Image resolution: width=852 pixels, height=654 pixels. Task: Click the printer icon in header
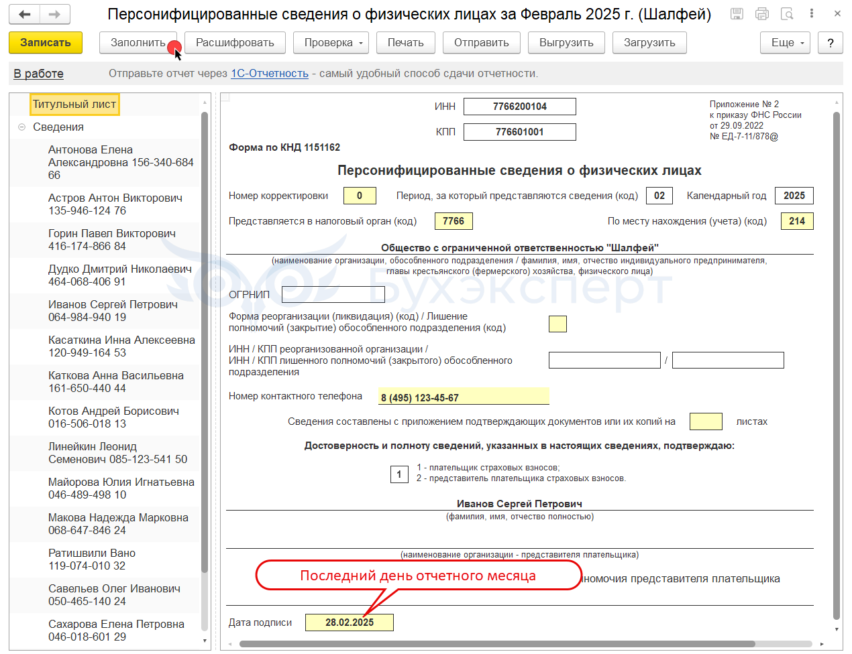point(762,14)
